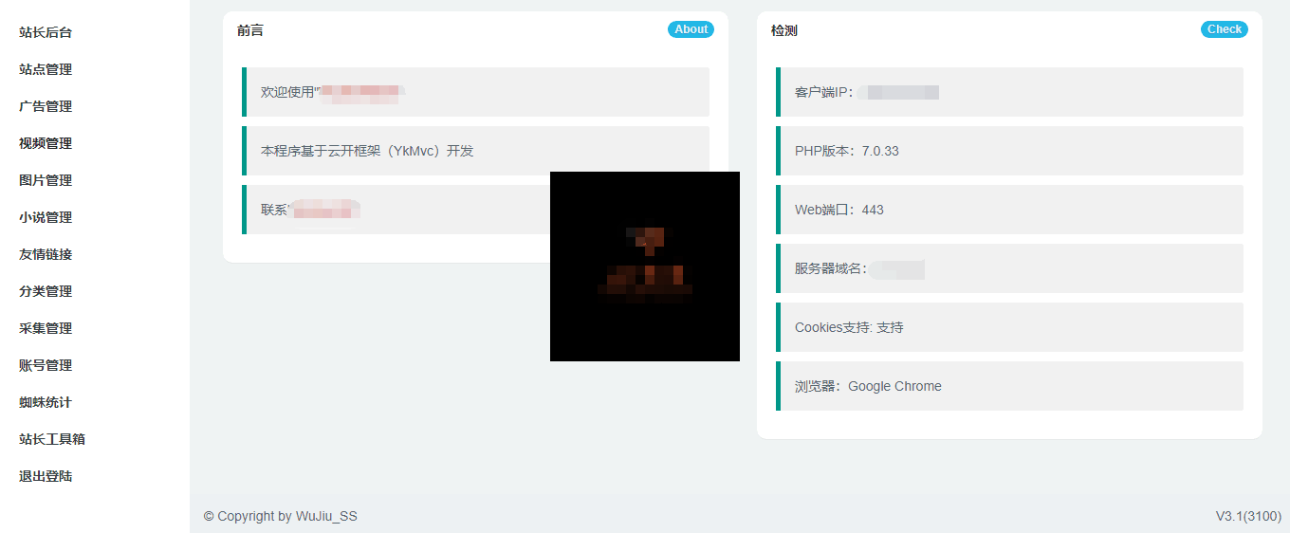The image size is (1290, 533).
Task: Click the Web端口 443 row
Action: [x=1009, y=210]
